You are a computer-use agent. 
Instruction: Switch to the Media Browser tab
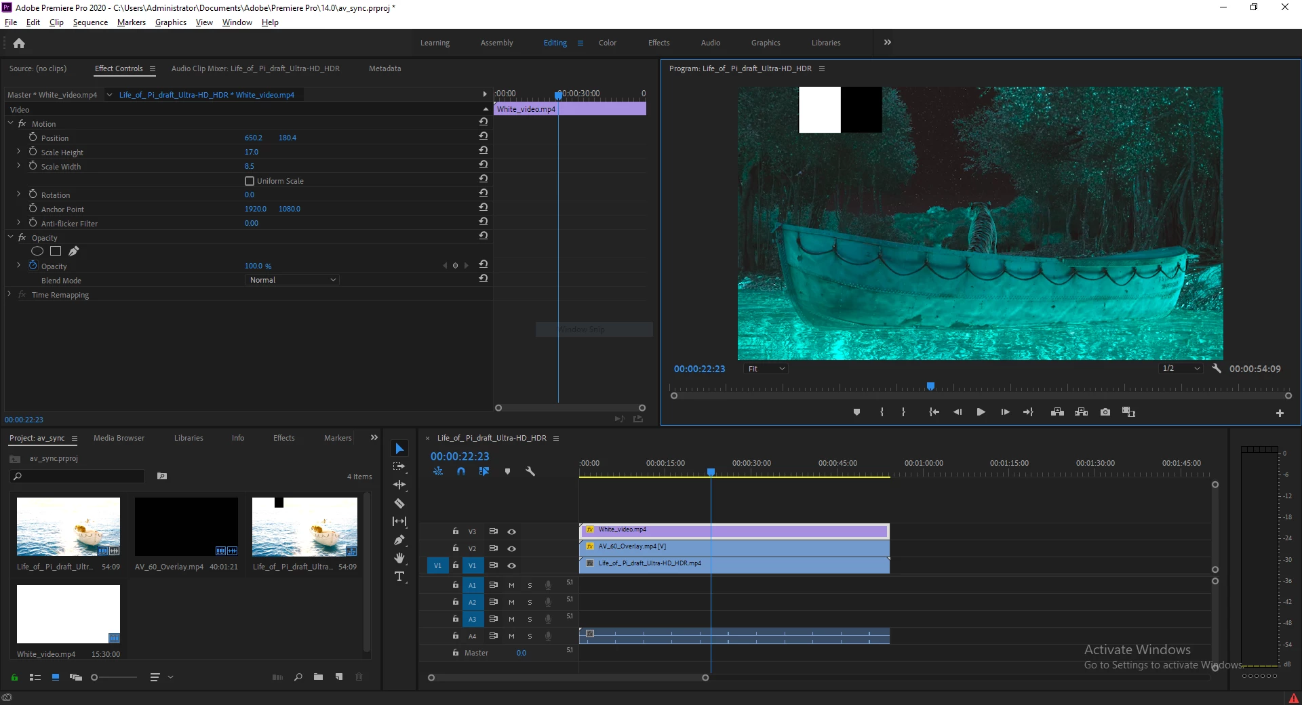click(119, 438)
